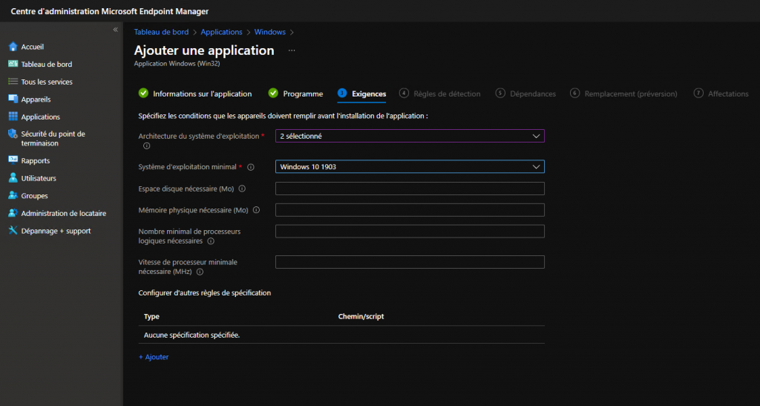Click info icon for Vitesse de processeur minimale
This screenshot has height=406, width=760.
200,272
